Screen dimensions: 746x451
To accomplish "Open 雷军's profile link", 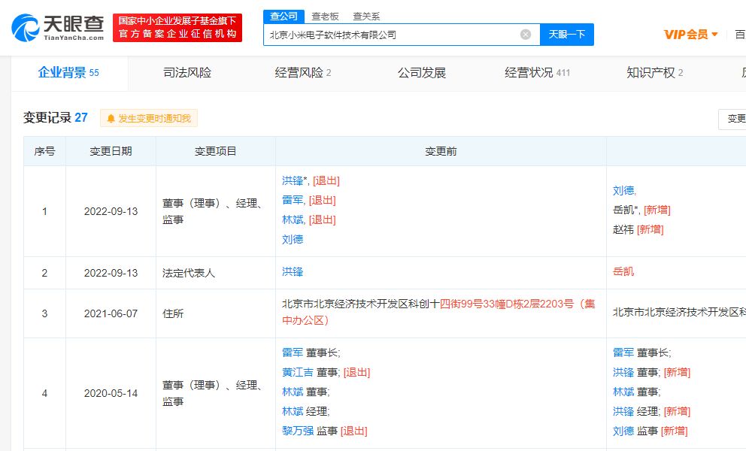I will coord(293,201).
